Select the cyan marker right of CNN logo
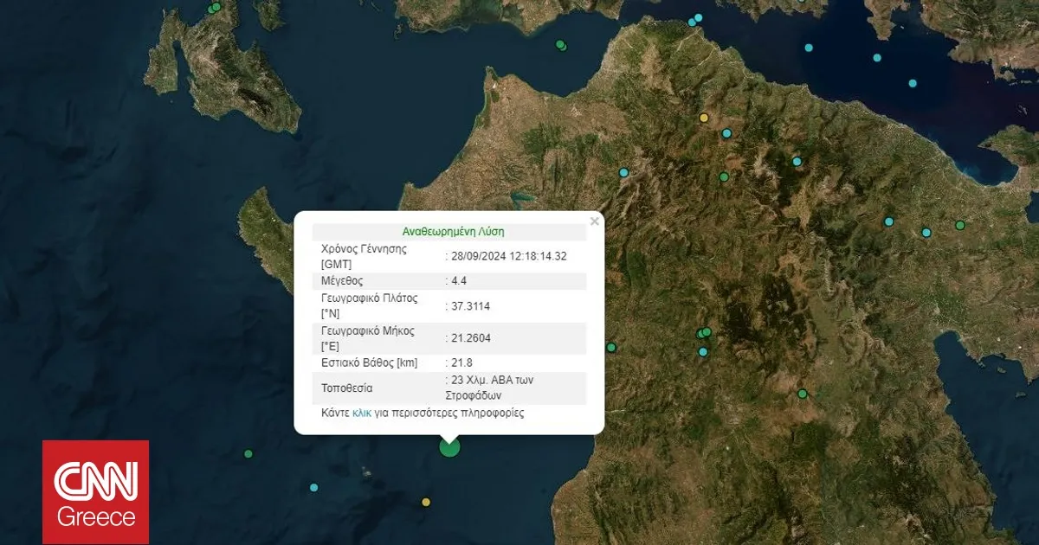Screen dimensions: 1039x545 click(313, 487)
